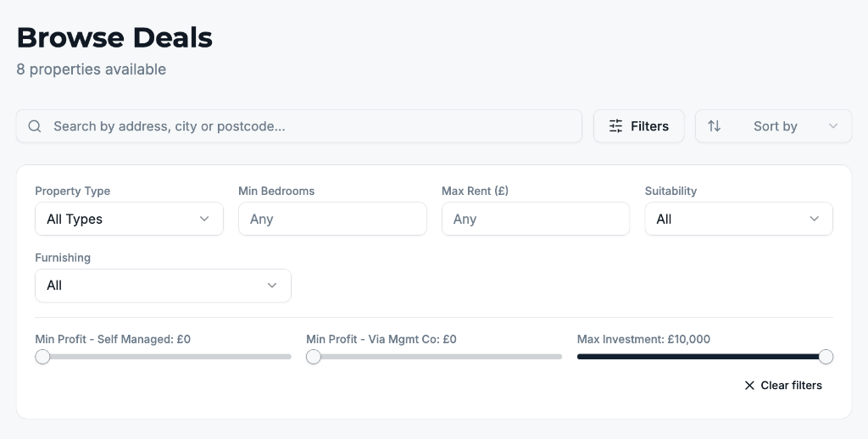Click the Sort by chevron arrow
868x439 pixels.
832,126
